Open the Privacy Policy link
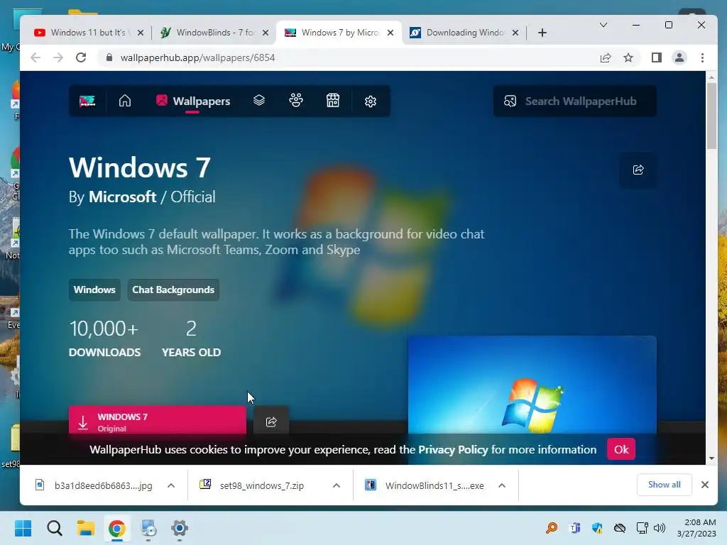This screenshot has width=727, height=545. pos(453,449)
